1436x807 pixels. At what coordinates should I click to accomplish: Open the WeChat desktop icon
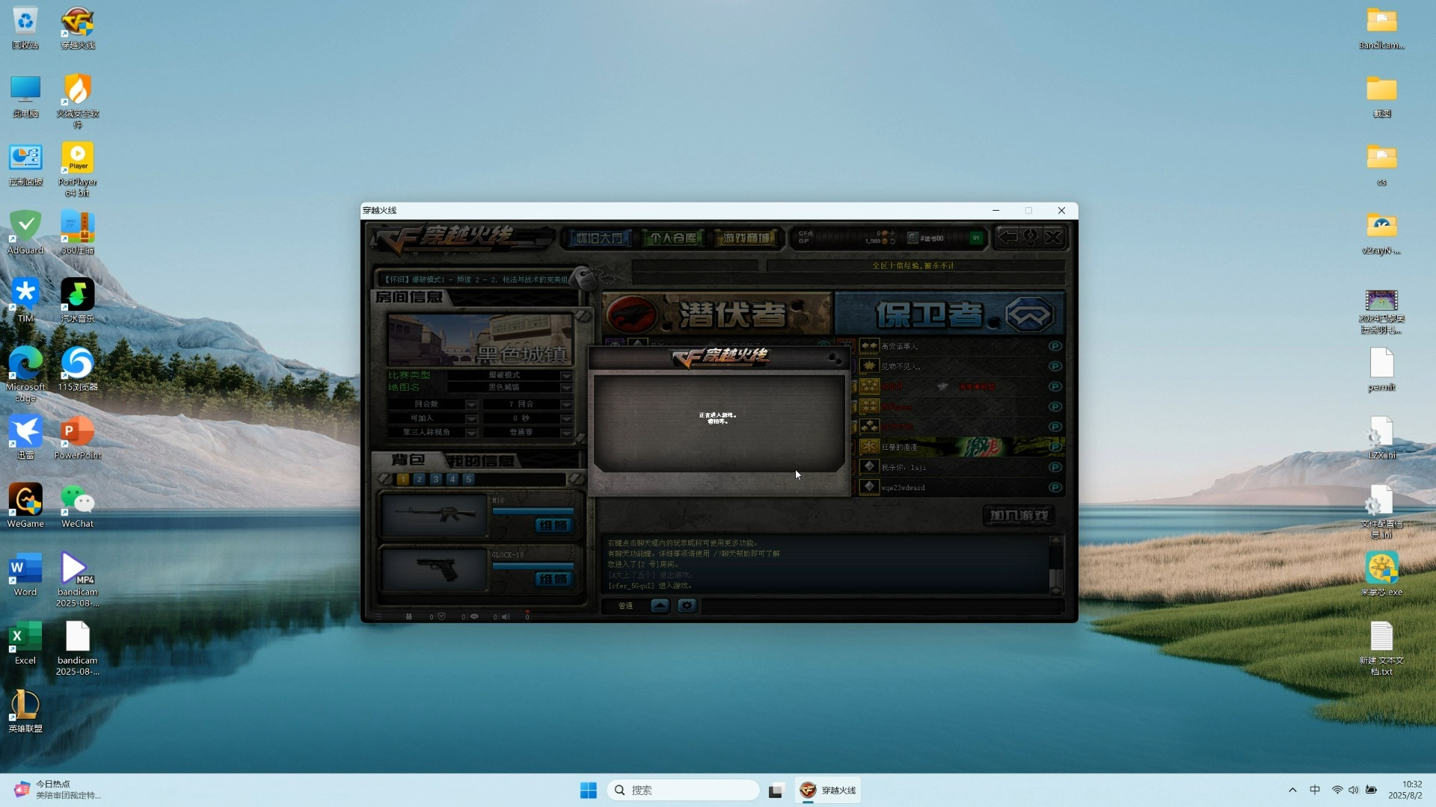(78, 506)
